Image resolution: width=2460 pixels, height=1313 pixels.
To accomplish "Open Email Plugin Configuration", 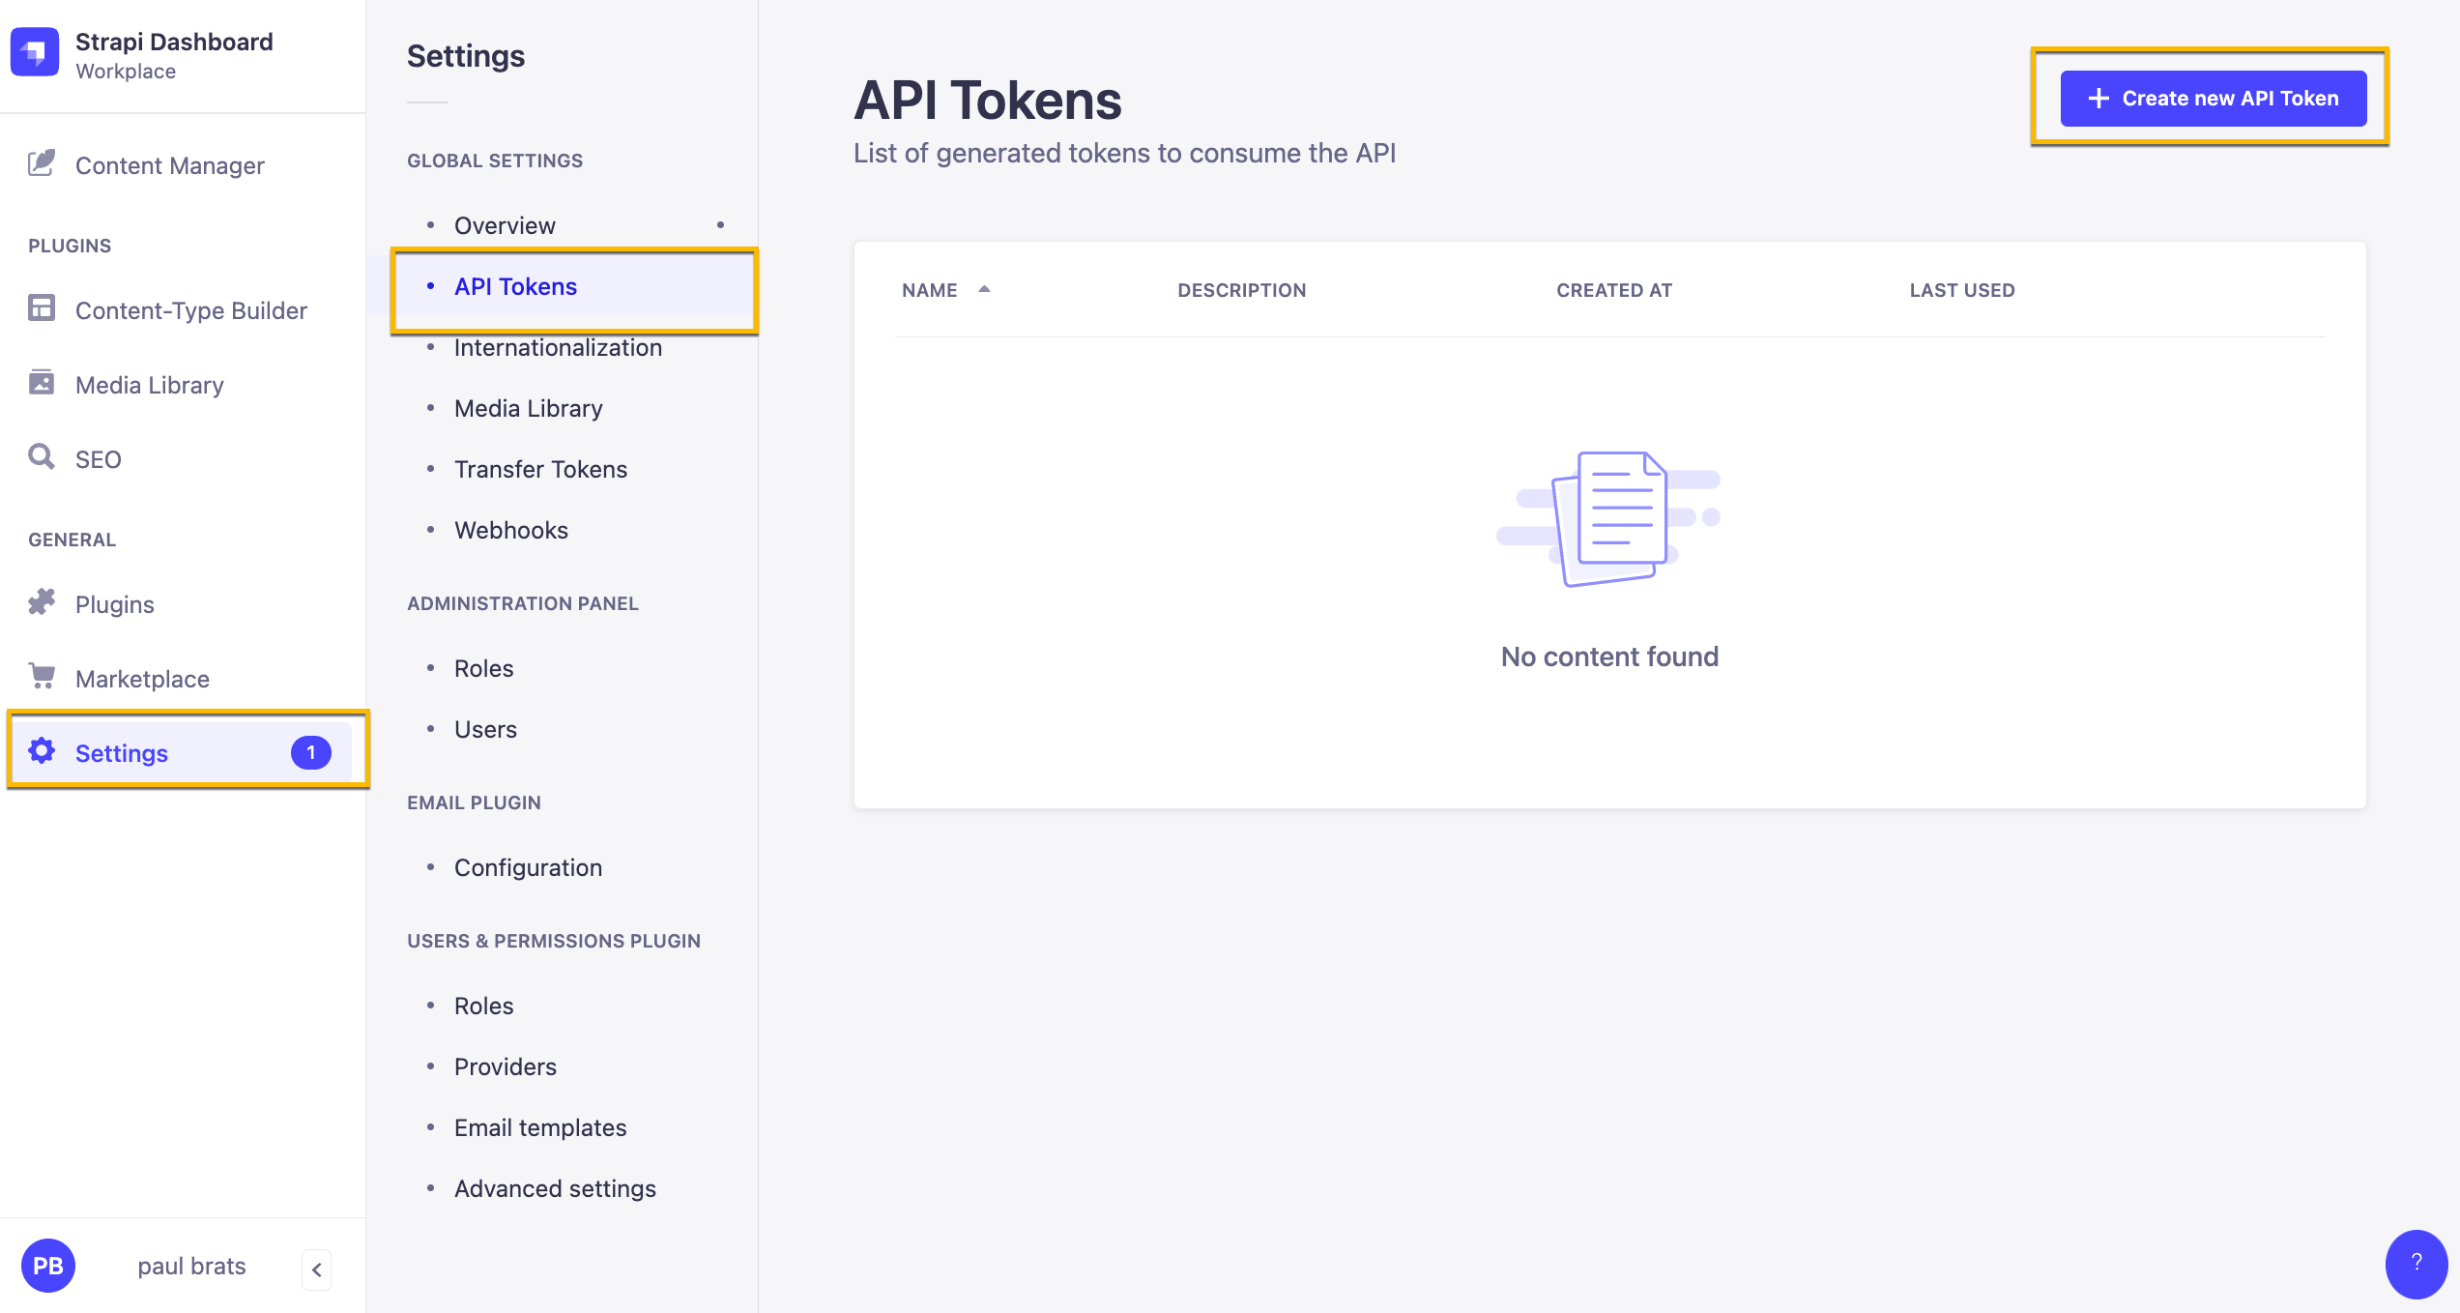I will coord(528,867).
